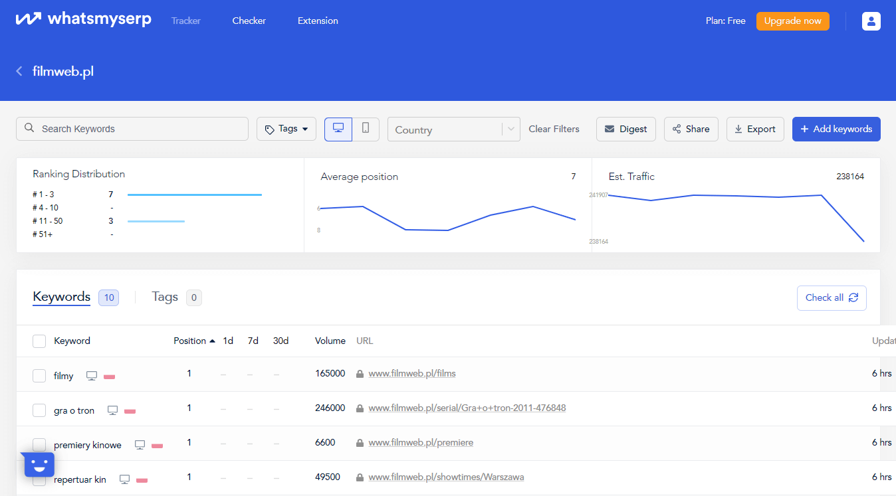Click the Upgrade now button
896x496 pixels.
click(792, 21)
